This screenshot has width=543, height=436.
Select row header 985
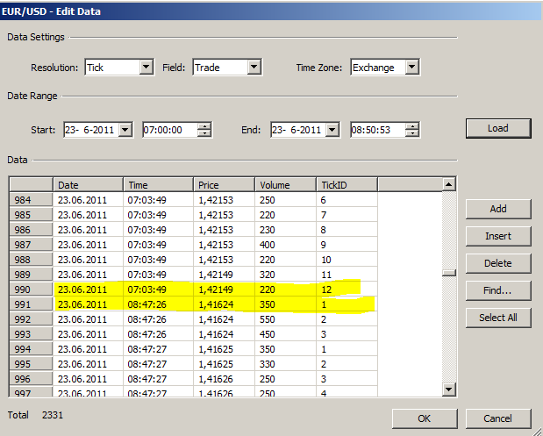[x=32, y=215]
